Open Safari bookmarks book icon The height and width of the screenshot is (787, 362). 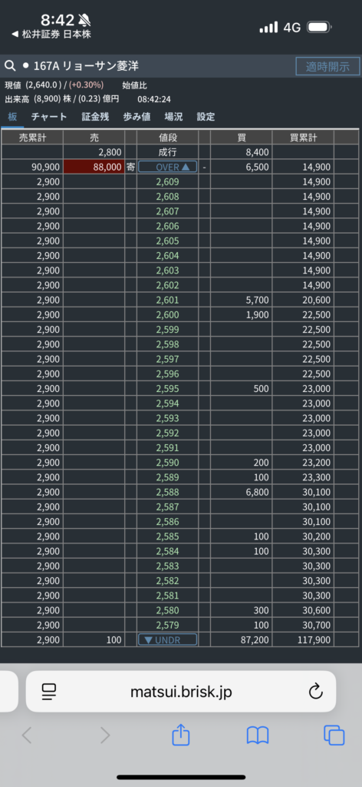pyautogui.click(x=258, y=736)
